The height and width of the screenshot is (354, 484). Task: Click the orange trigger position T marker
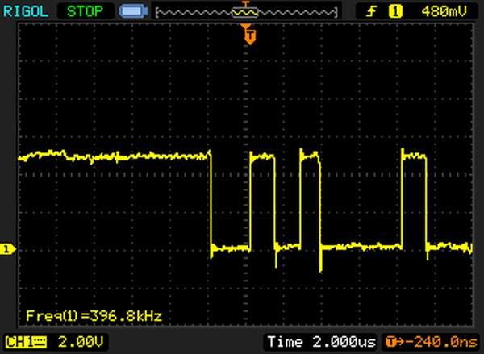250,35
